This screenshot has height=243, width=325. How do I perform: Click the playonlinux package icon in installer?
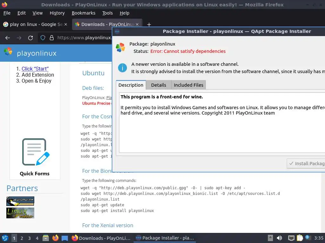pyautogui.click(x=120, y=47)
